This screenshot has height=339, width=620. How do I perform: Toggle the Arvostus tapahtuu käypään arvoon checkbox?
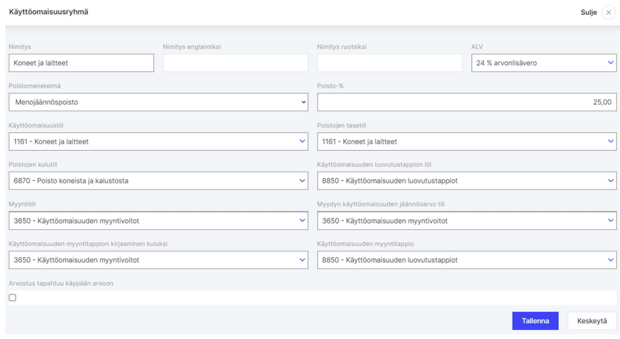(12, 297)
